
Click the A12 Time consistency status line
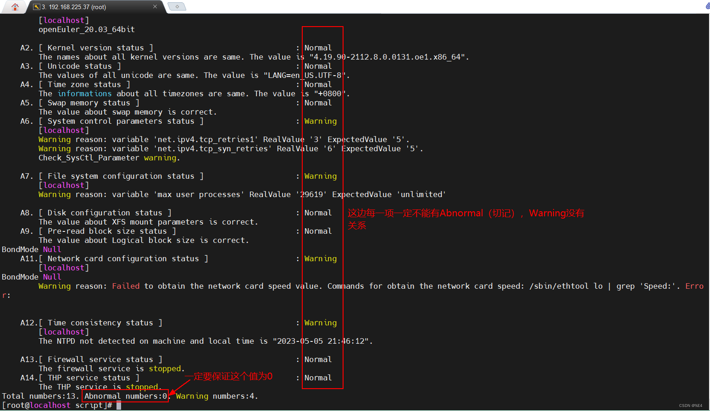coord(92,322)
